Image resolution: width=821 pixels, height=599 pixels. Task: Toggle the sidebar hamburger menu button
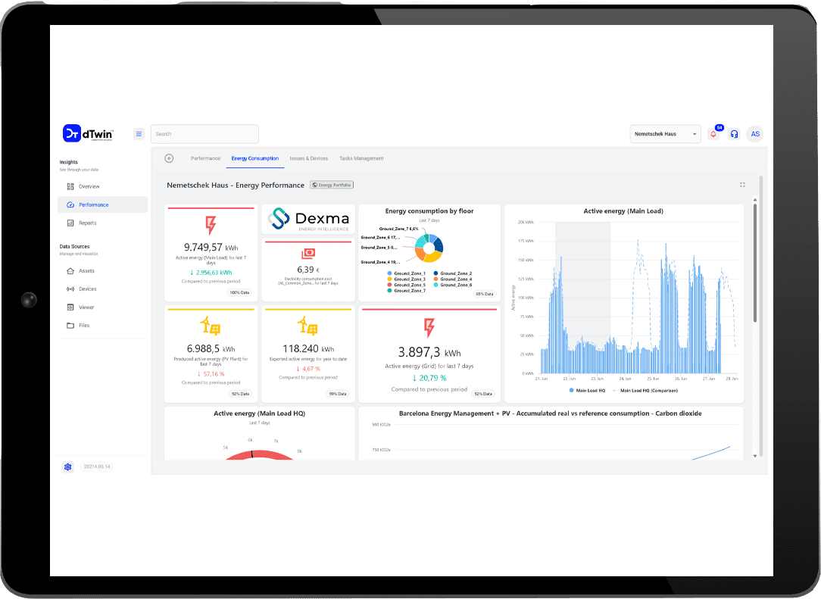point(139,134)
